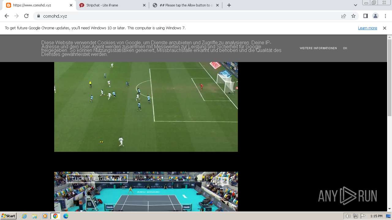Image resolution: width=392 pixels, height=220 pixels.
Task: Click the soccer match video stream
Action: (x=146, y=107)
